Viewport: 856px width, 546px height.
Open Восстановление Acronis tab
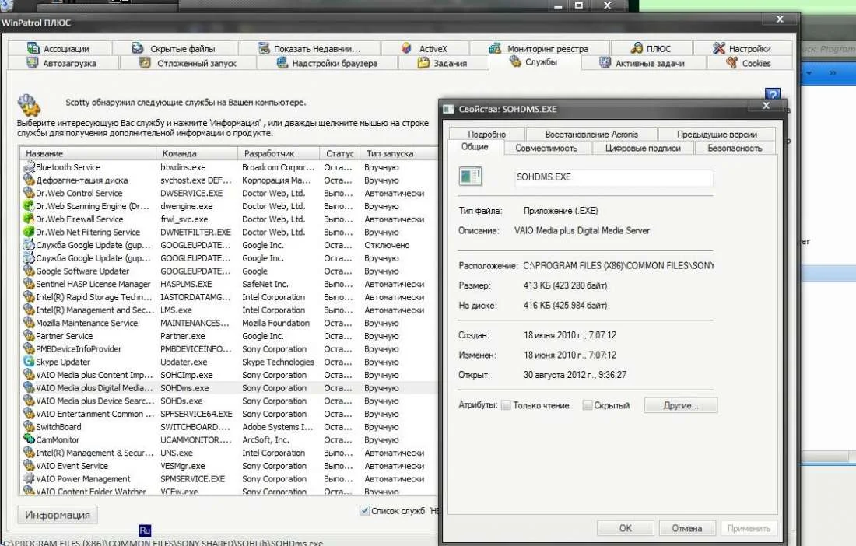click(591, 135)
